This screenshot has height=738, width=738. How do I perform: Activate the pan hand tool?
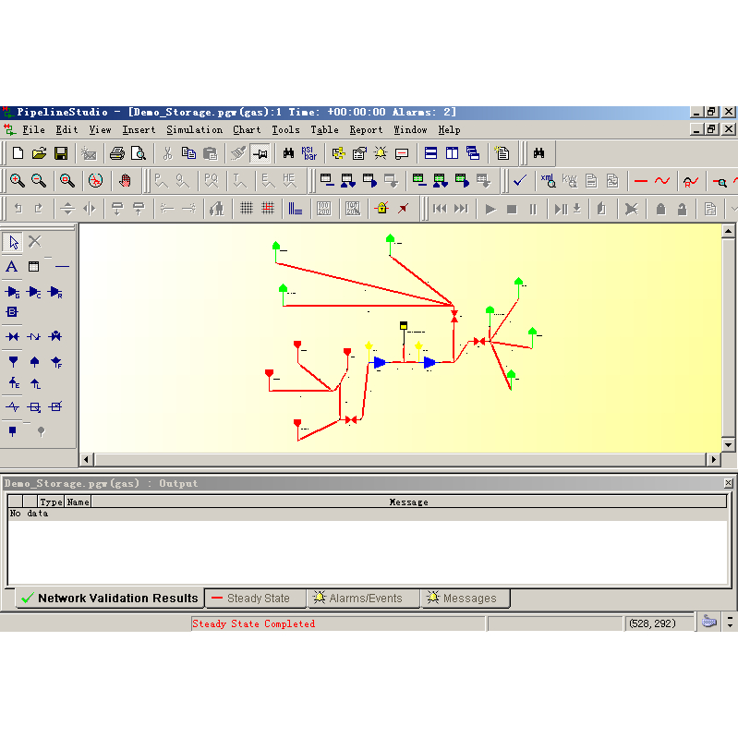(125, 181)
